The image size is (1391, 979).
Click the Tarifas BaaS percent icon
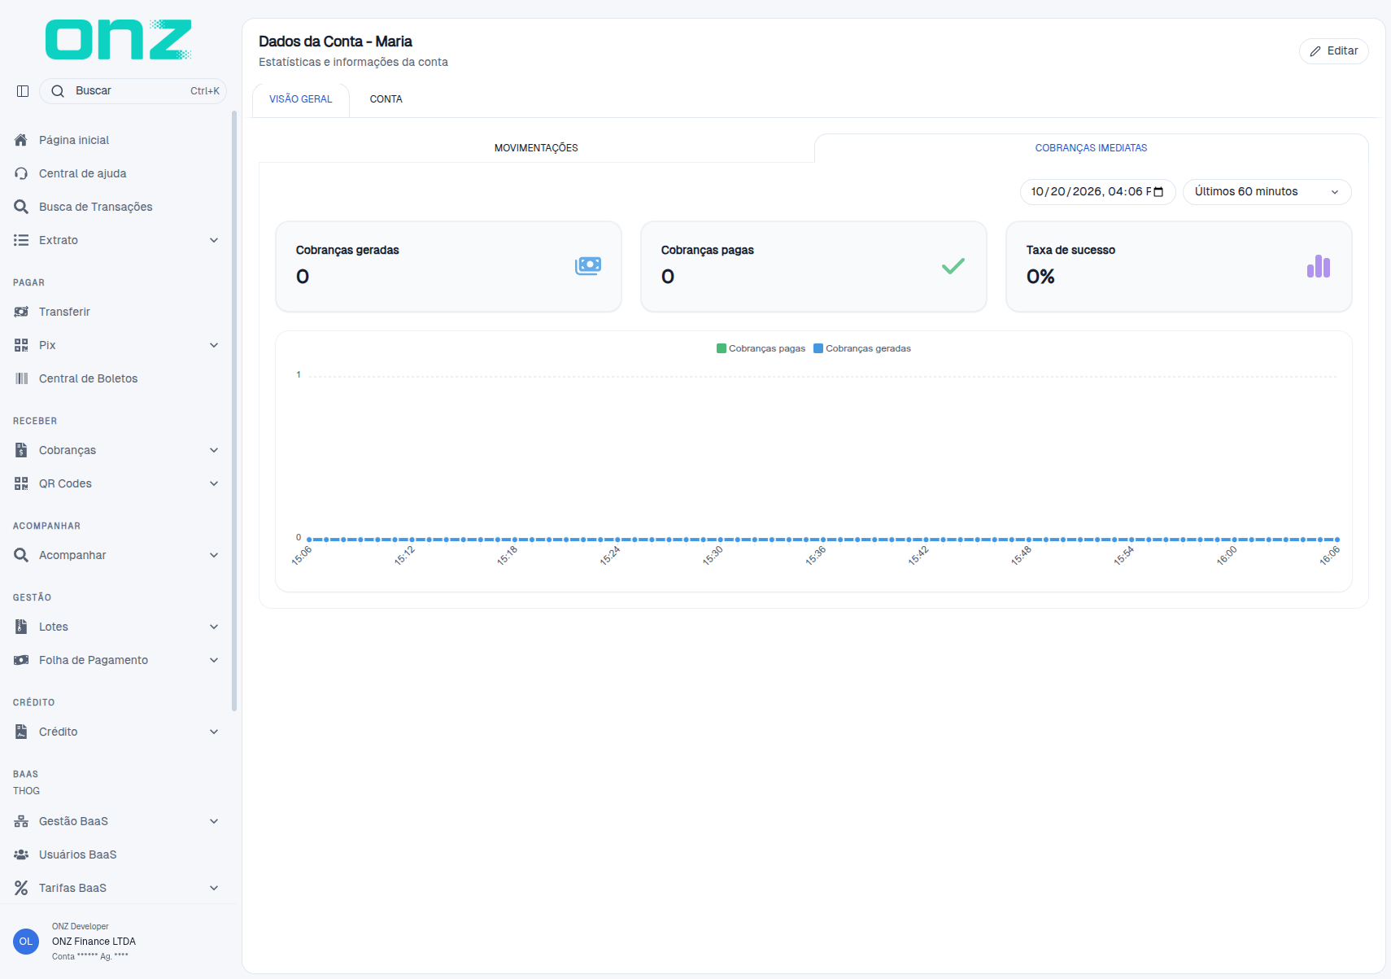pyautogui.click(x=21, y=888)
